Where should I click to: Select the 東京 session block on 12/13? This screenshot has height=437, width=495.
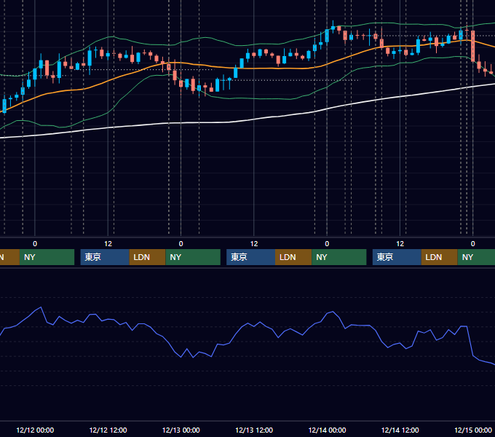(x=250, y=257)
